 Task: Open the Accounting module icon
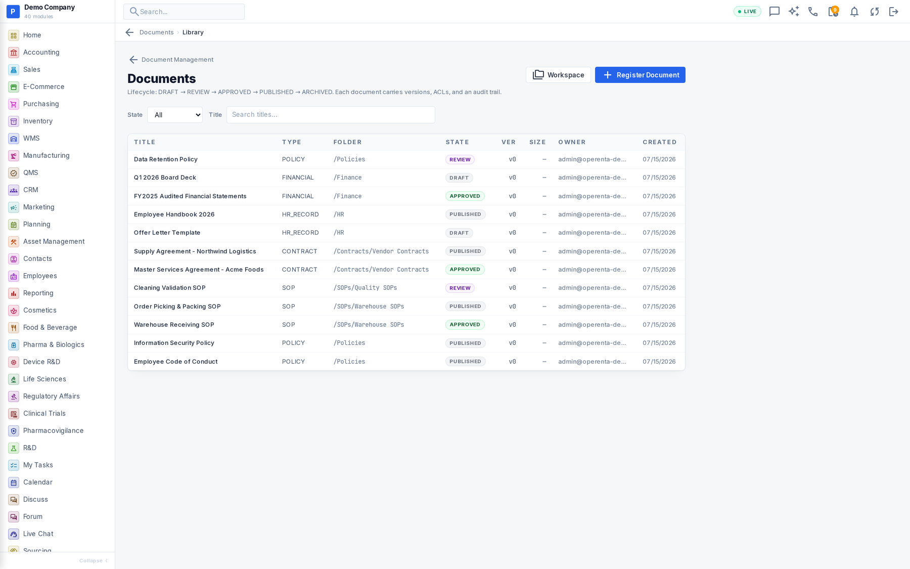point(14,53)
